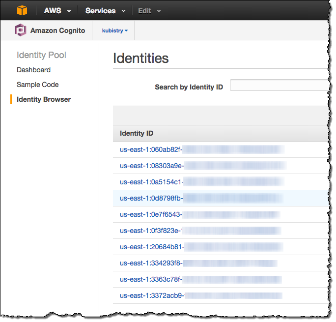Open identity us-east-1:20684b81
The image size is (336, 322).
coord(152,247)
